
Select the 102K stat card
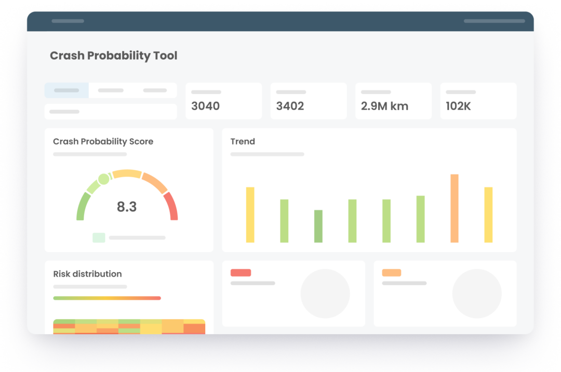coord(478,101)
